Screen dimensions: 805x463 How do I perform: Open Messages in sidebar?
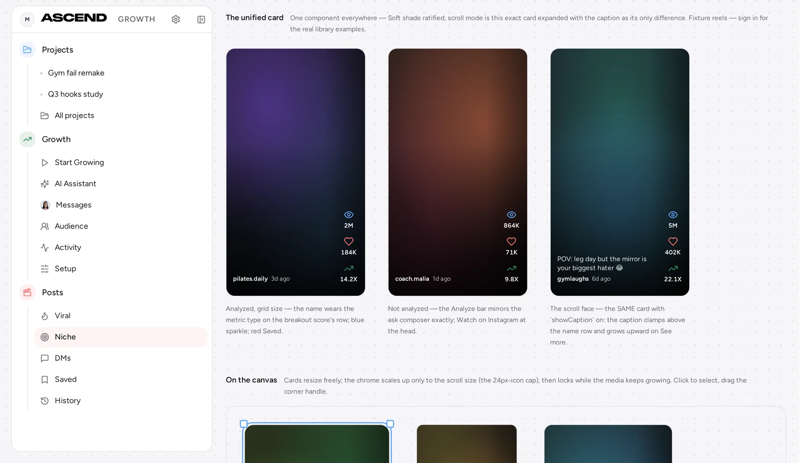point(121,205)
